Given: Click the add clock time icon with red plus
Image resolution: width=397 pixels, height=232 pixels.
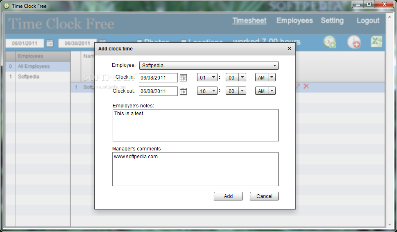Looking at the screenshot, I should coord(354,42).
